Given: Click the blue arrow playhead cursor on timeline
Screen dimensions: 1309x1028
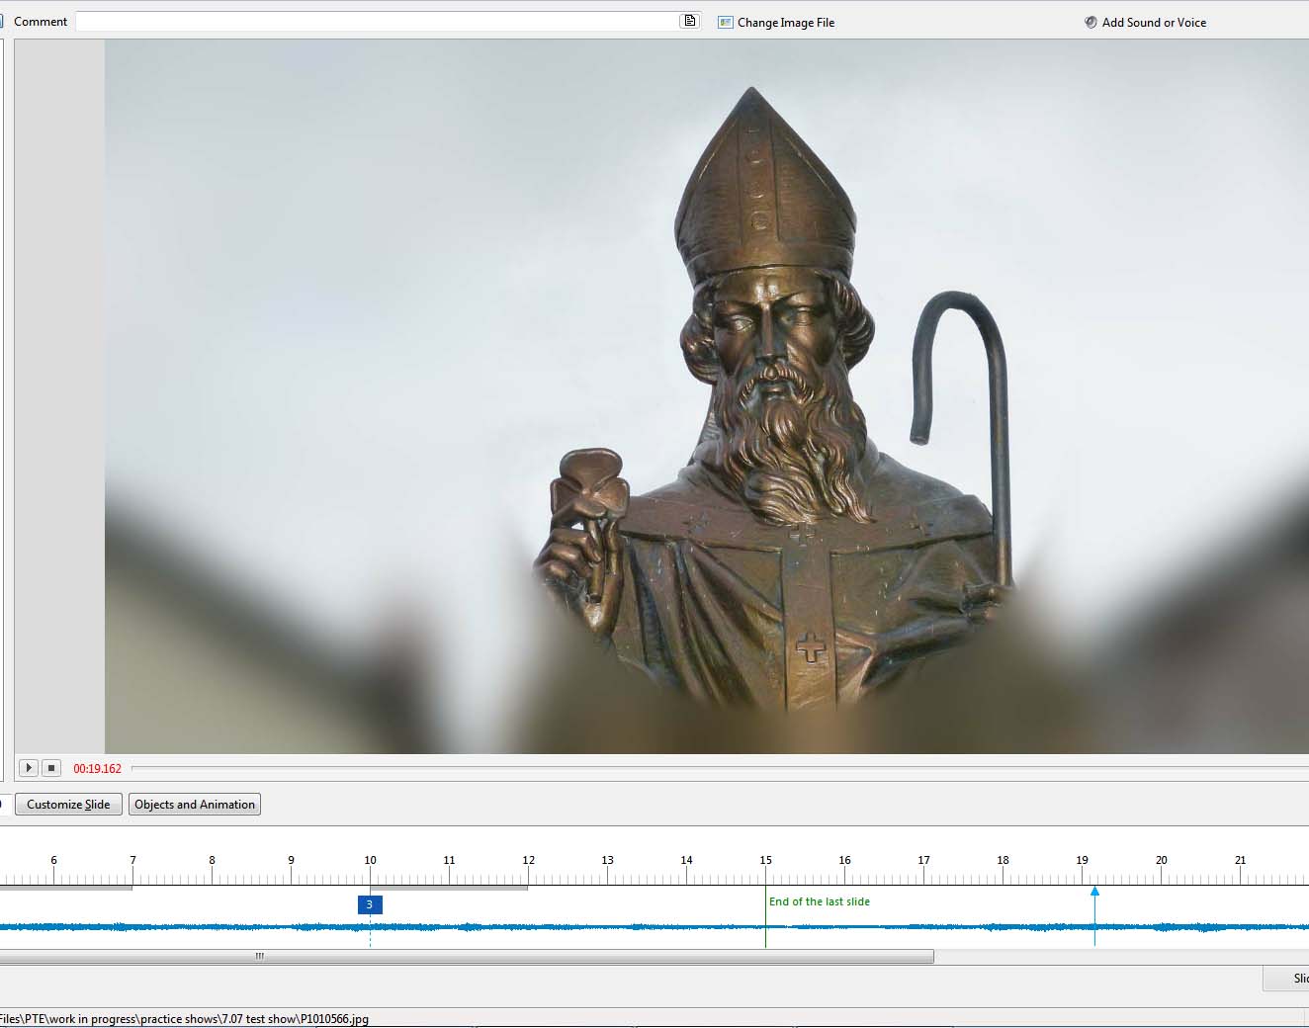Looking at the screenshot, I should (x=1094, y=892).
